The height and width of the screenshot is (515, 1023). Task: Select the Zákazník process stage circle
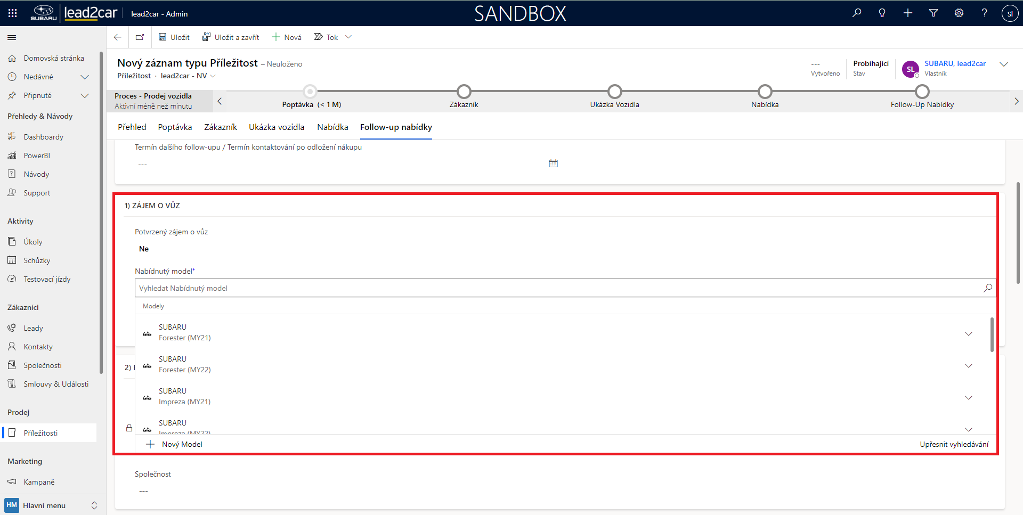coord(464,92)
